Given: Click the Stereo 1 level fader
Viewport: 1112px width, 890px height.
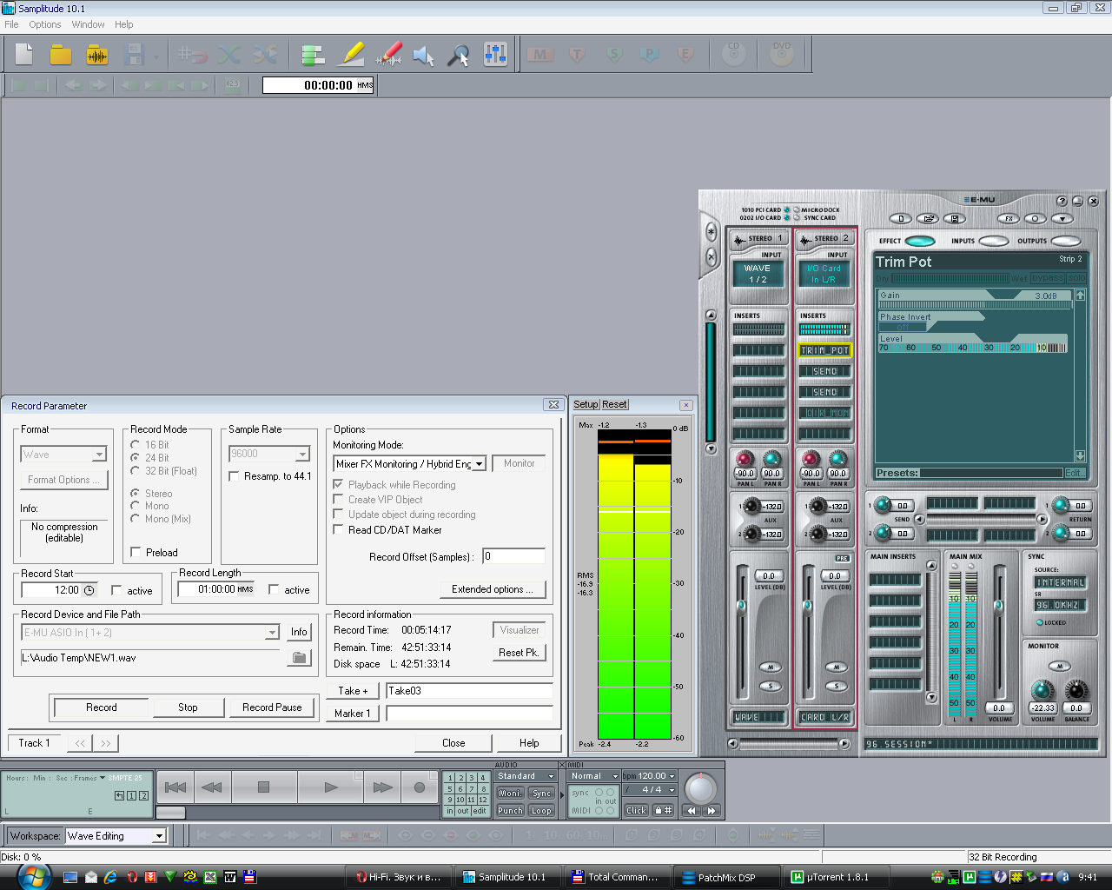Looking at the screenshot, I should pyautogui.click(x=741, y=605).
